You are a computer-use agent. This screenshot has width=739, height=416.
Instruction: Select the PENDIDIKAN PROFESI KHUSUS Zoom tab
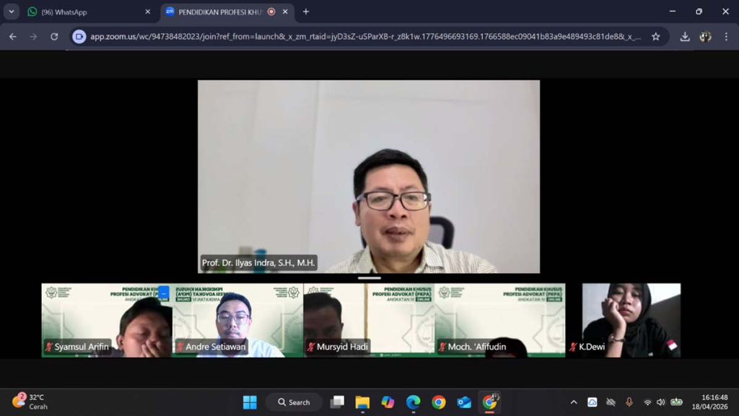coord(220,12)
